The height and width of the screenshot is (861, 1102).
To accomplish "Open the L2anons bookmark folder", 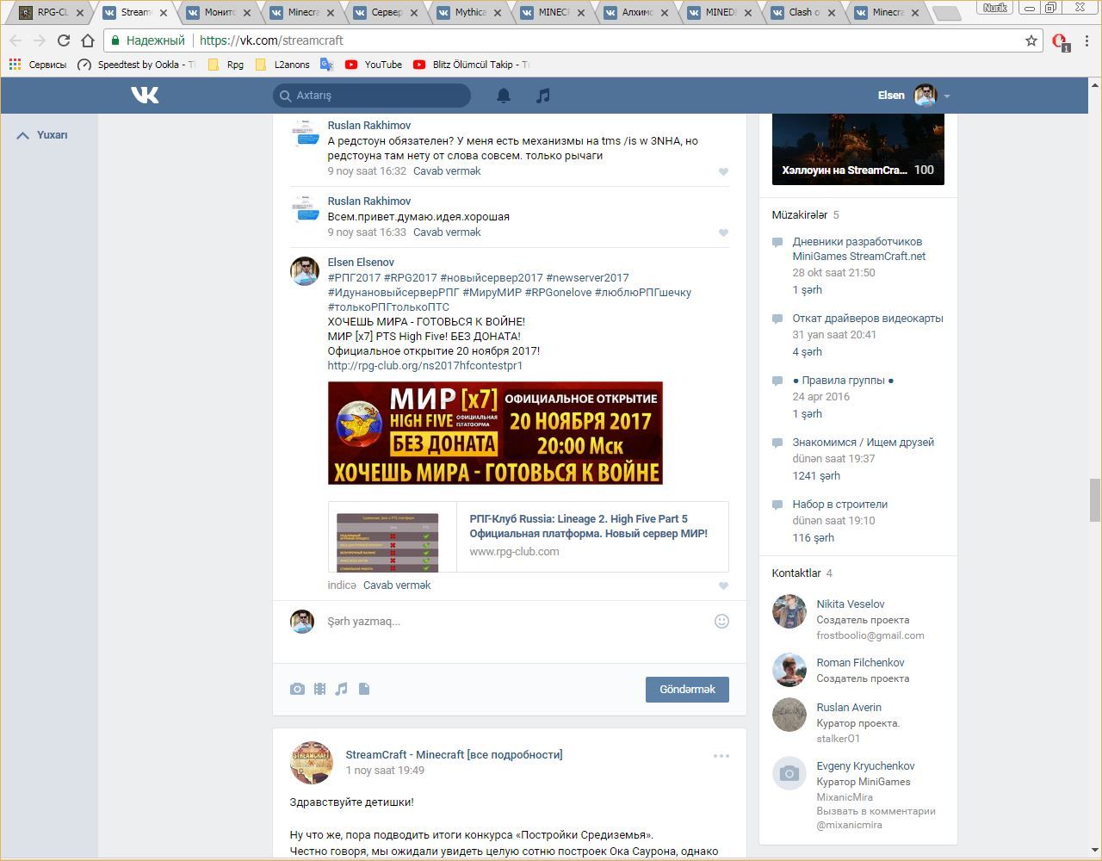I will pos(282,65).
